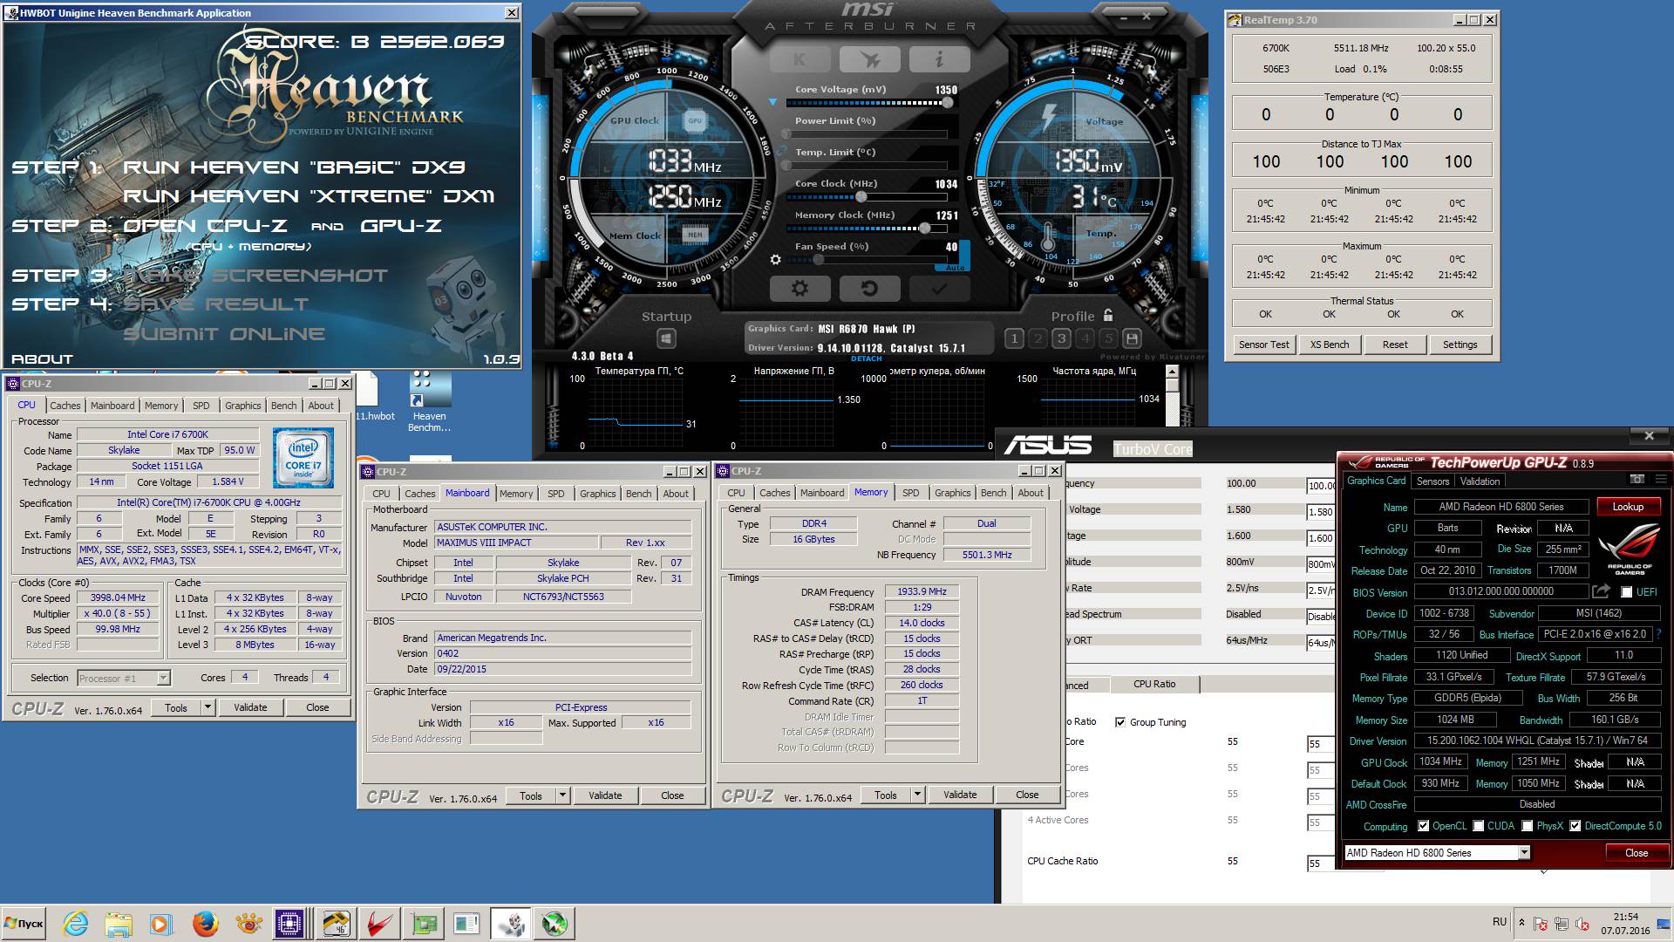This screenshot has width=1674, height=942.
Task: Reset Afterburner settings with circular arrow
Action: tap(869, 288)
